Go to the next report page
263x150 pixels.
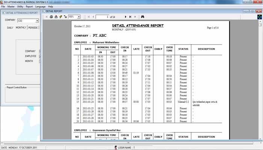[125, 17]
